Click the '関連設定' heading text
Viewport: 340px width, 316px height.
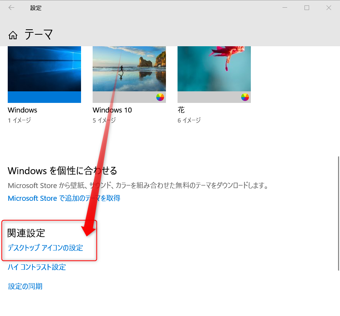tap(26, 233)
